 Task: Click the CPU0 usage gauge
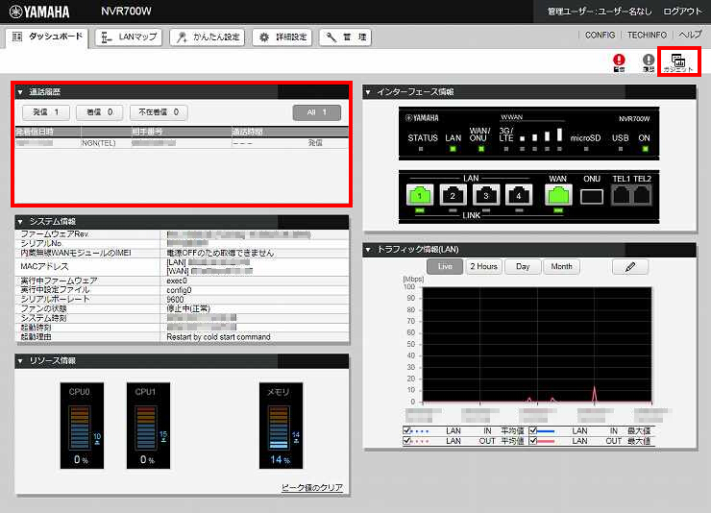click(x=82, y=426)
